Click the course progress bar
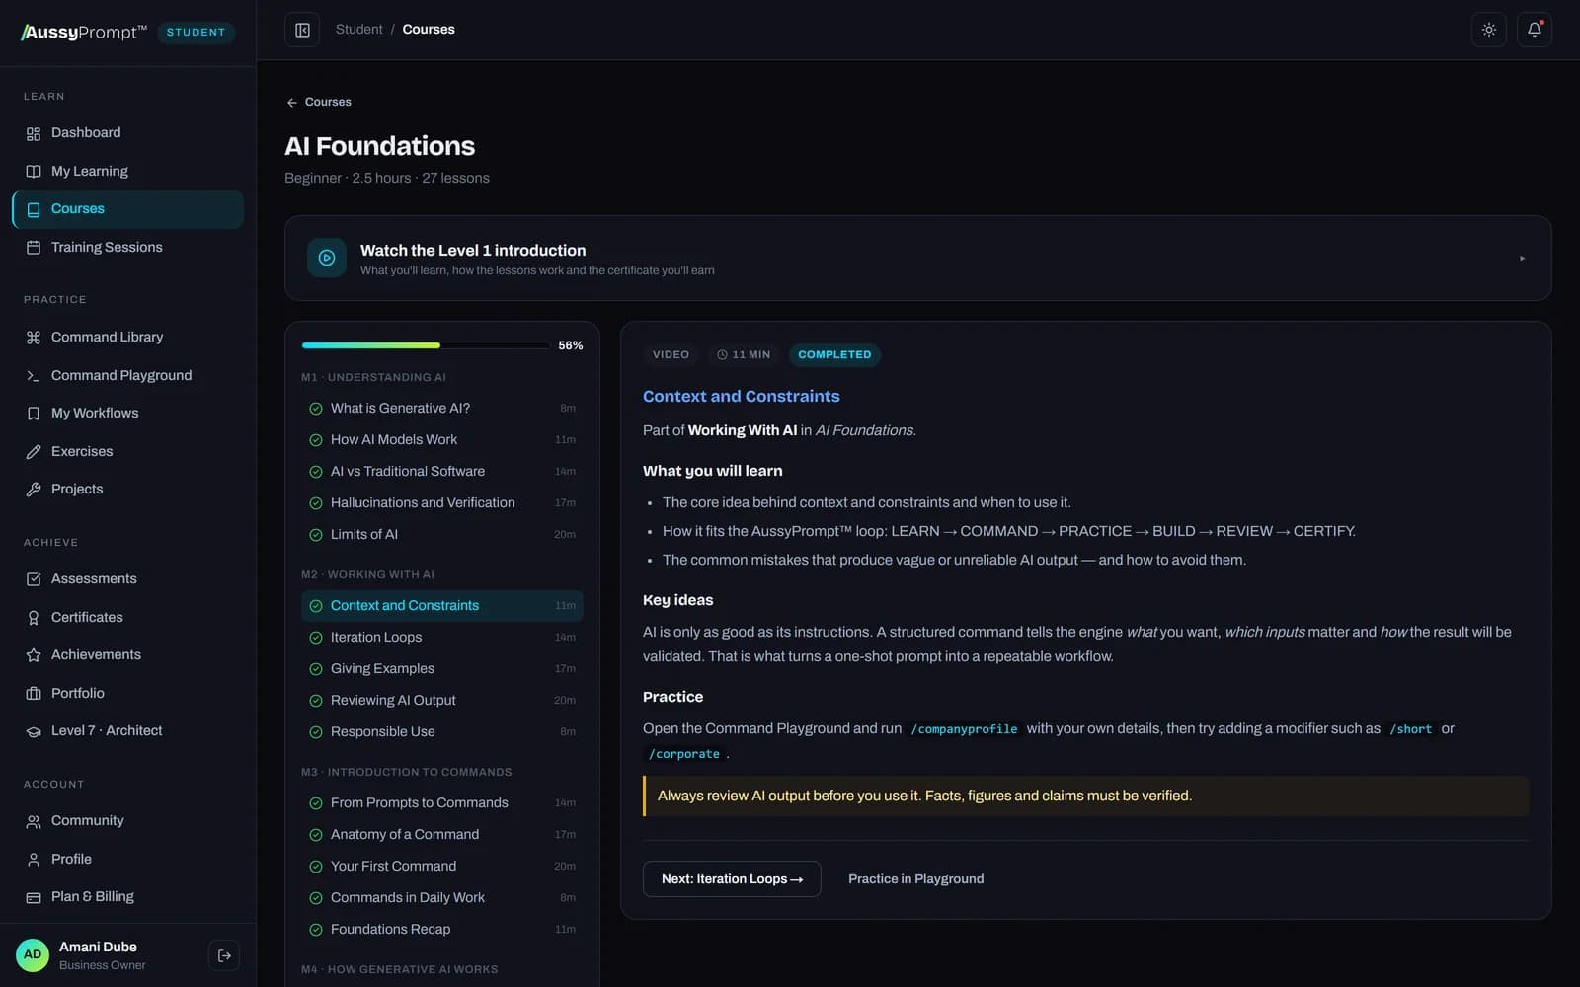Viewport: 1580px width, 987px height. click(x=426, y=345)
